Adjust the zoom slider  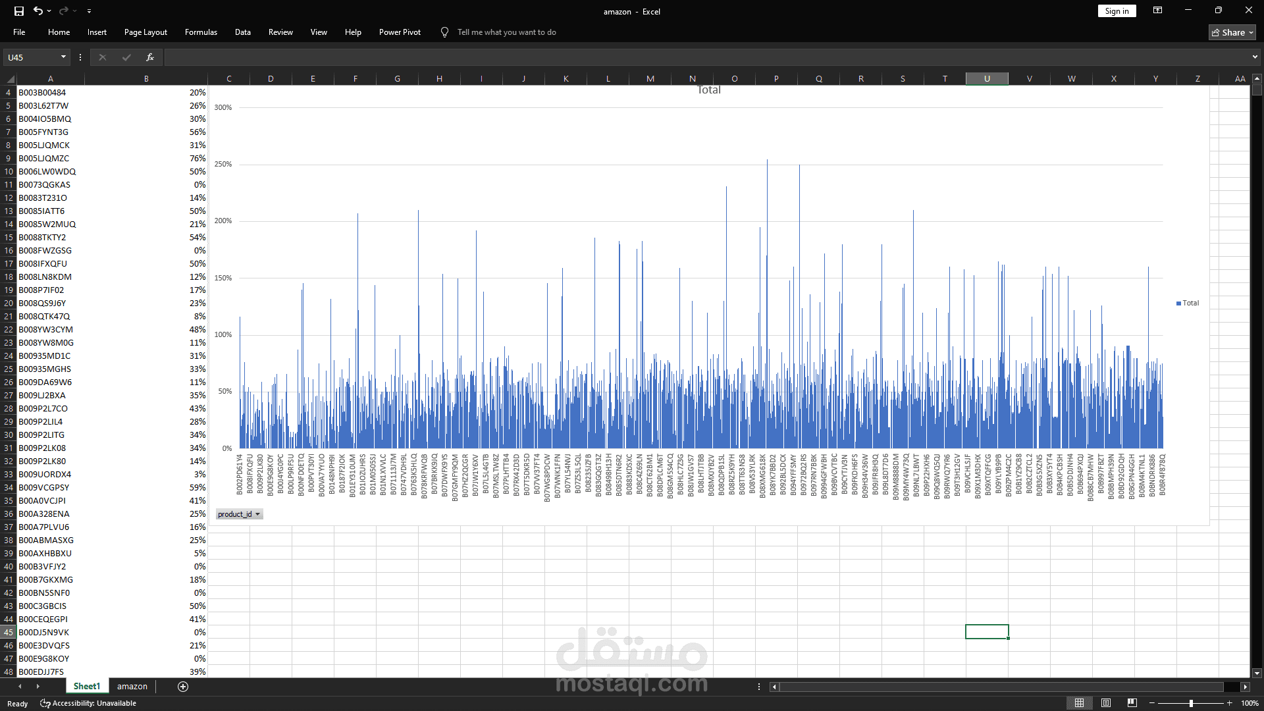[x=1192, y=702]
